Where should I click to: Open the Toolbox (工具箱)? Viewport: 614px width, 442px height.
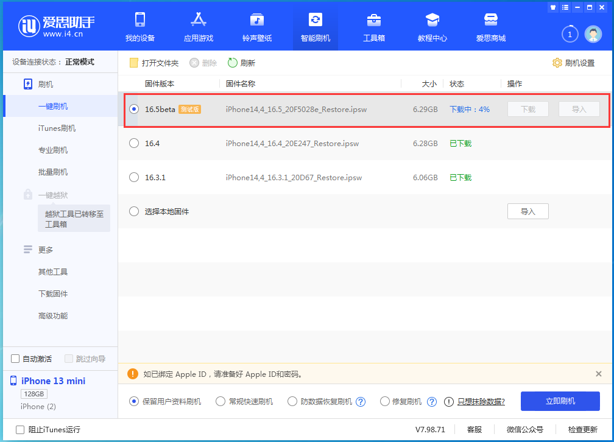click(374, 27)
